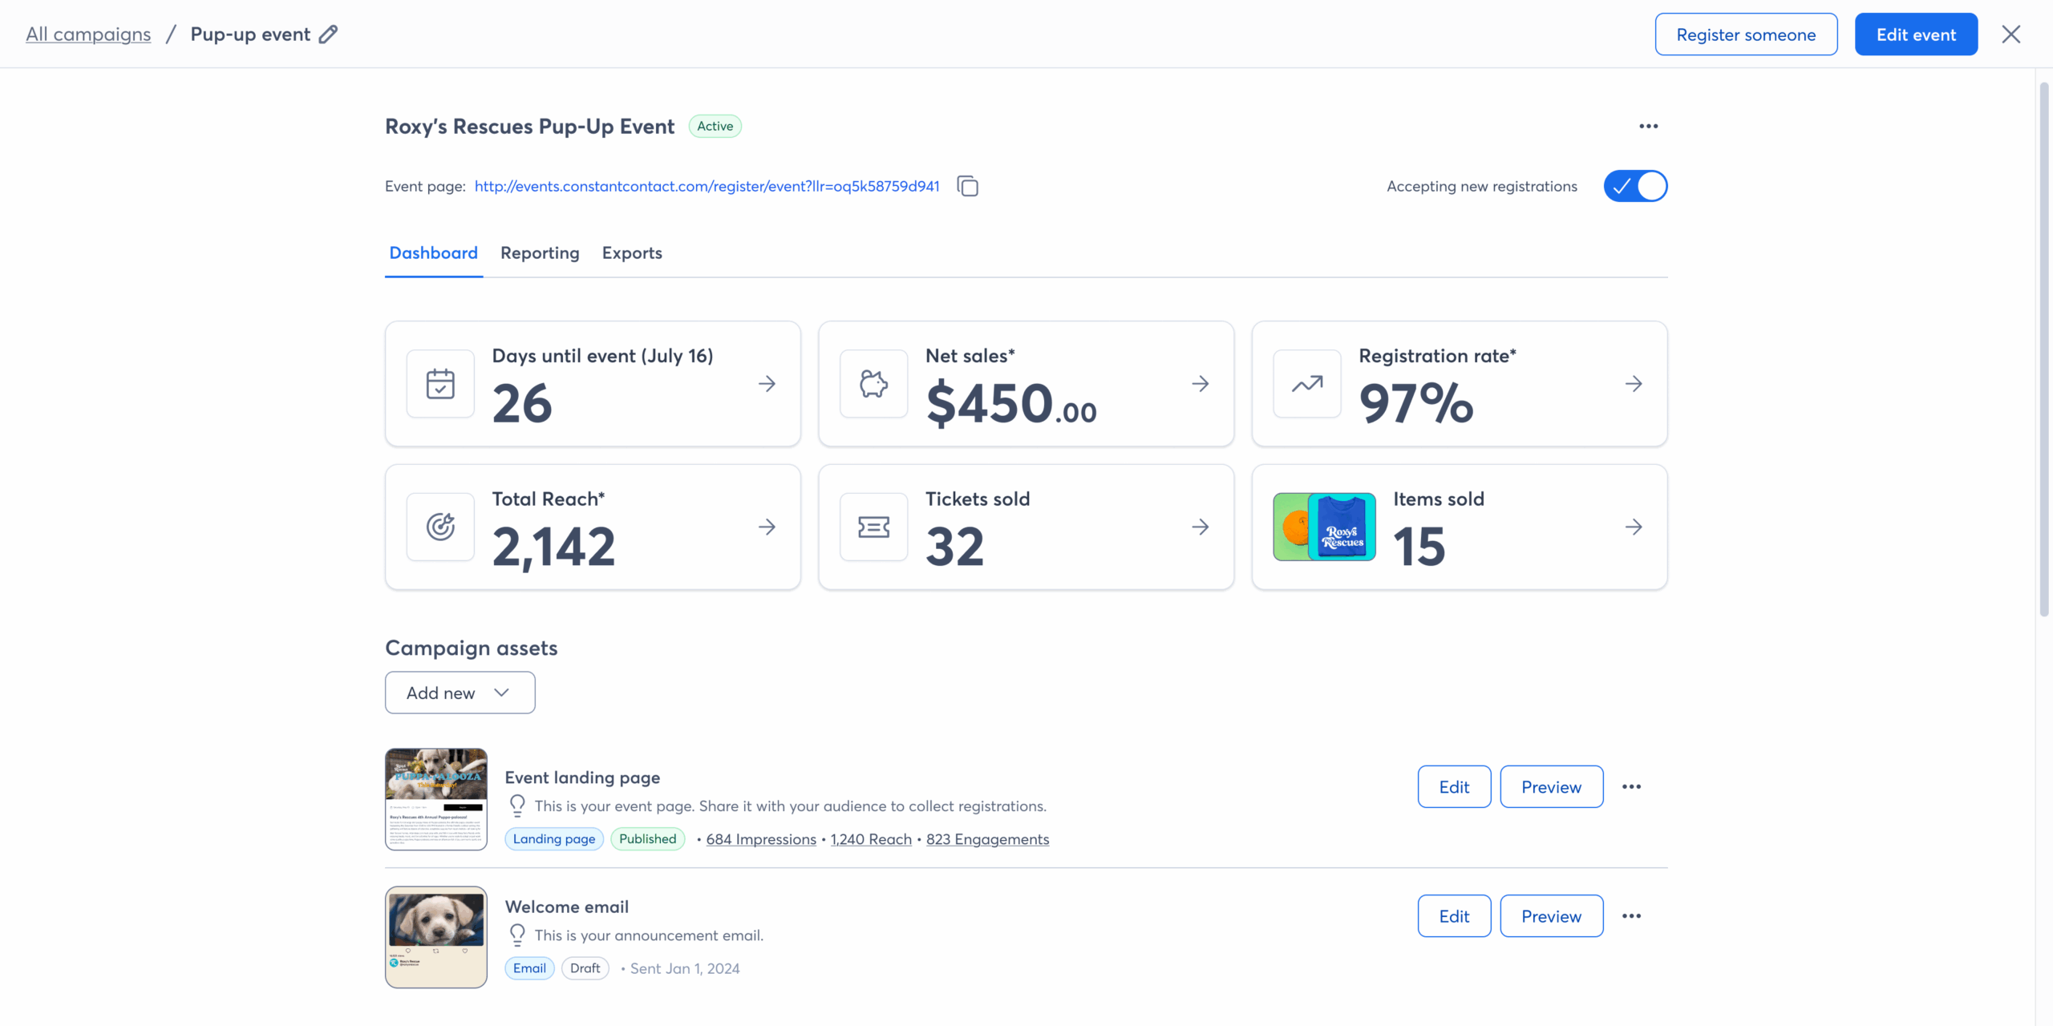2053x1026 pixels.
Task: Open three-dot menu next to Active badge
Action: (1648, 126)
